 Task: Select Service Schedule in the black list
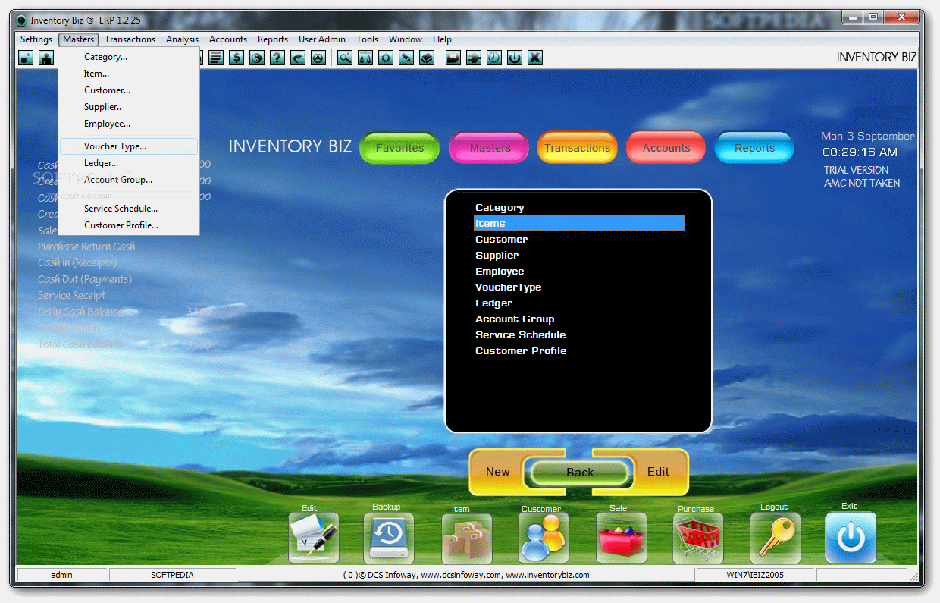tap(520, 334)
